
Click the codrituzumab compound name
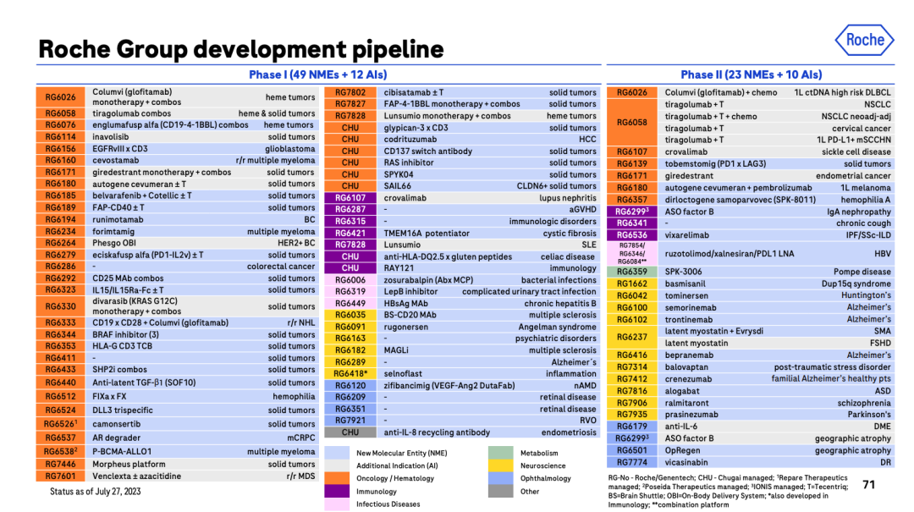[410, 140]
